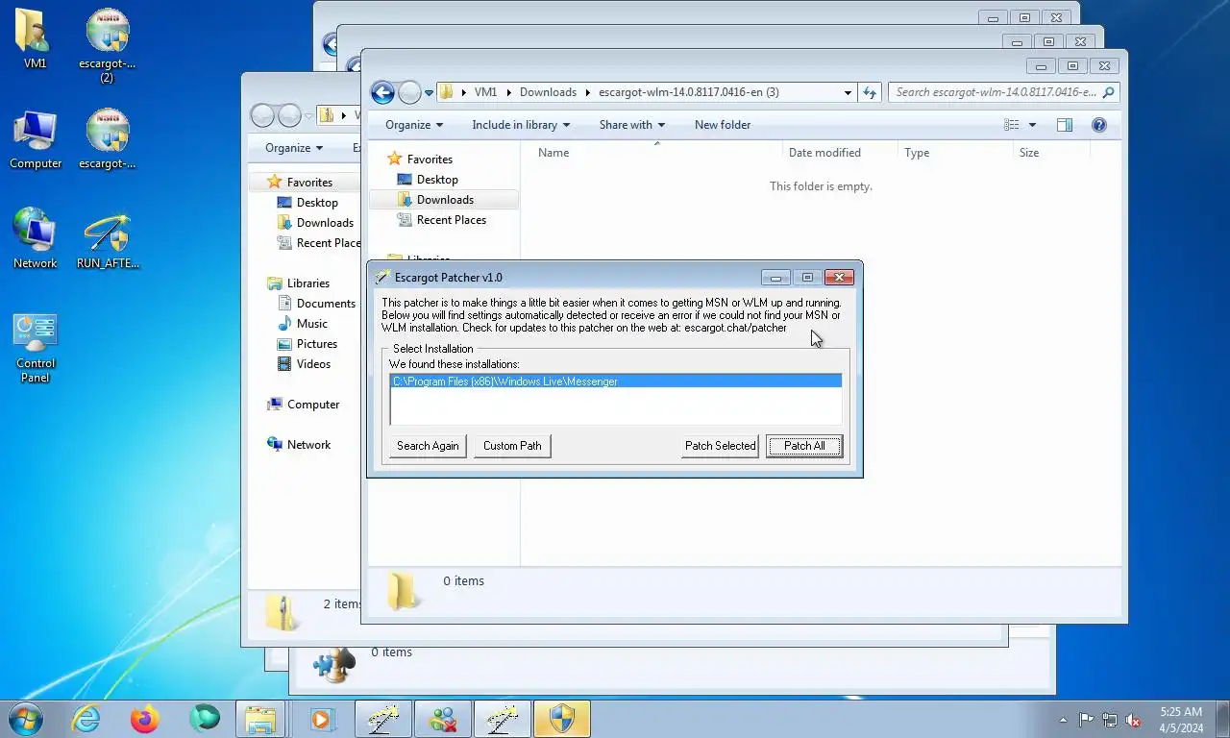
Task: Select Pictures in the rear window sidebar
Action: [317, 344]
